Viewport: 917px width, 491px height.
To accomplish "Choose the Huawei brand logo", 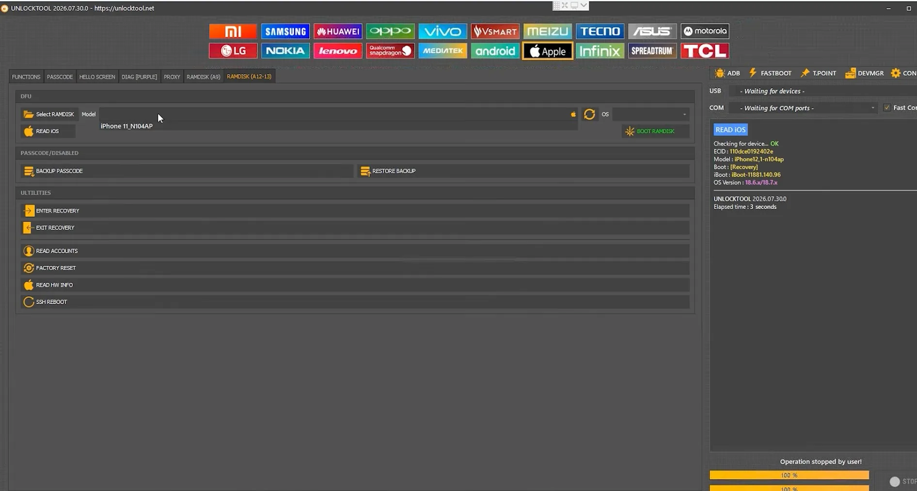I will pos(338,31).
